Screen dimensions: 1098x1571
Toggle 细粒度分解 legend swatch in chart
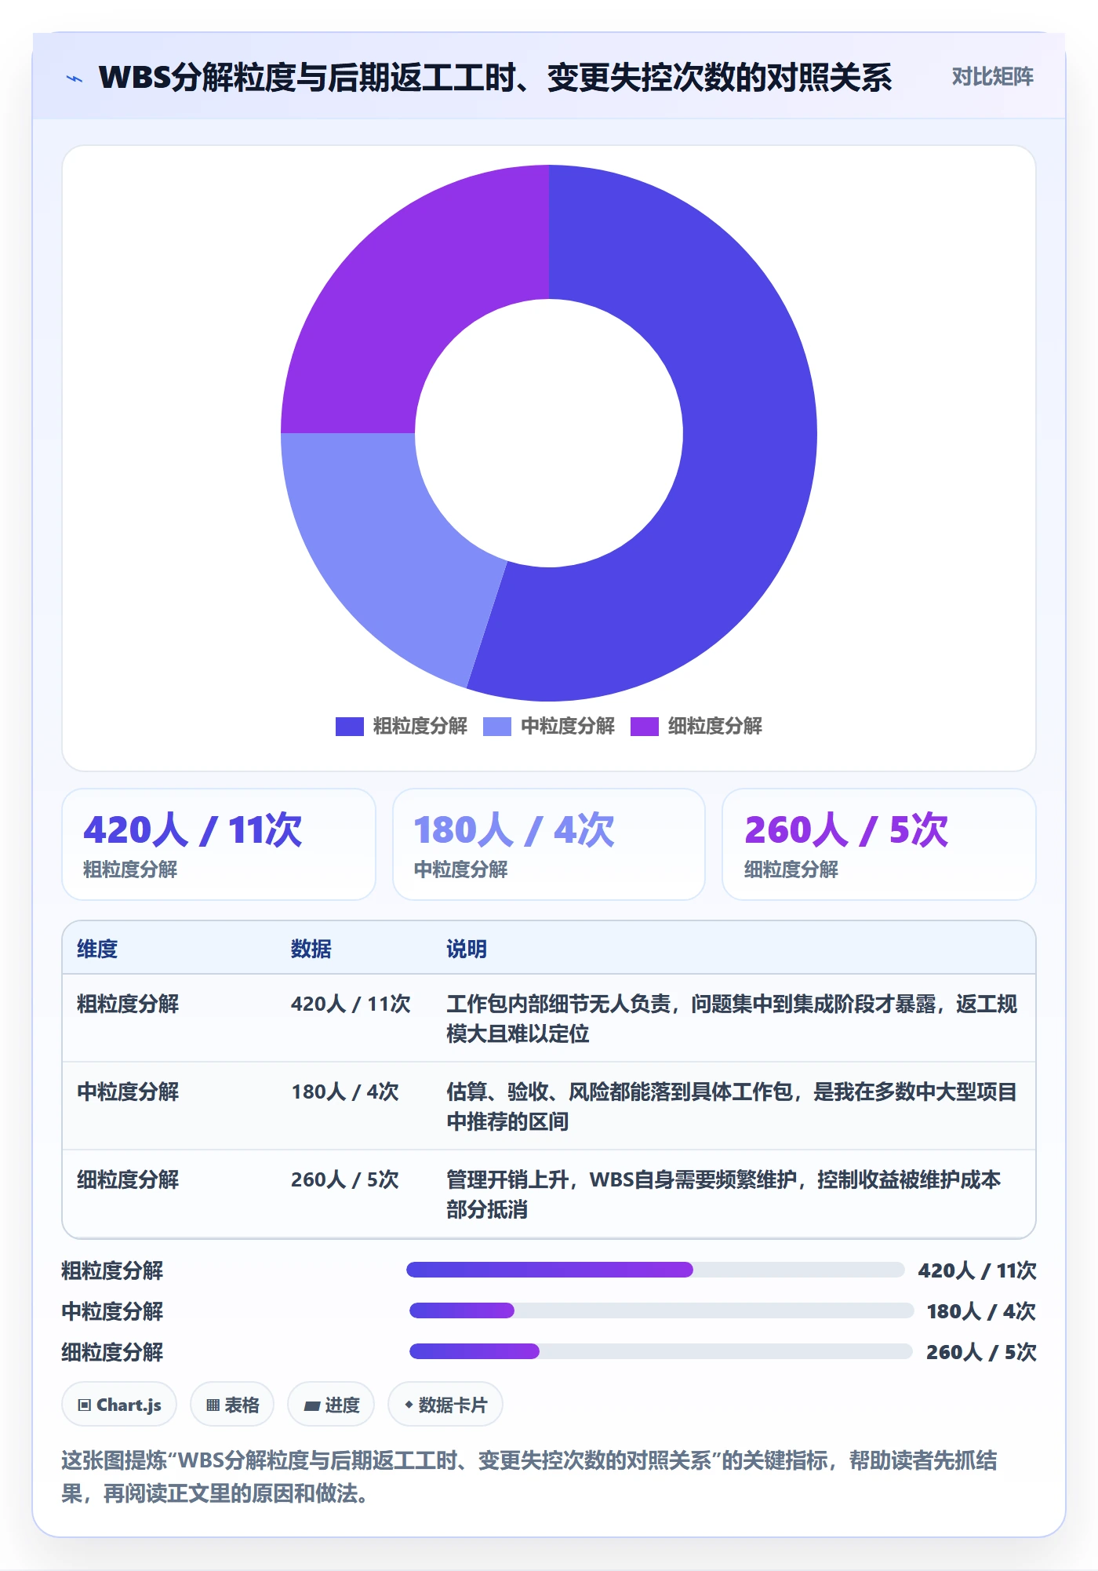click(x=644, y=727)
